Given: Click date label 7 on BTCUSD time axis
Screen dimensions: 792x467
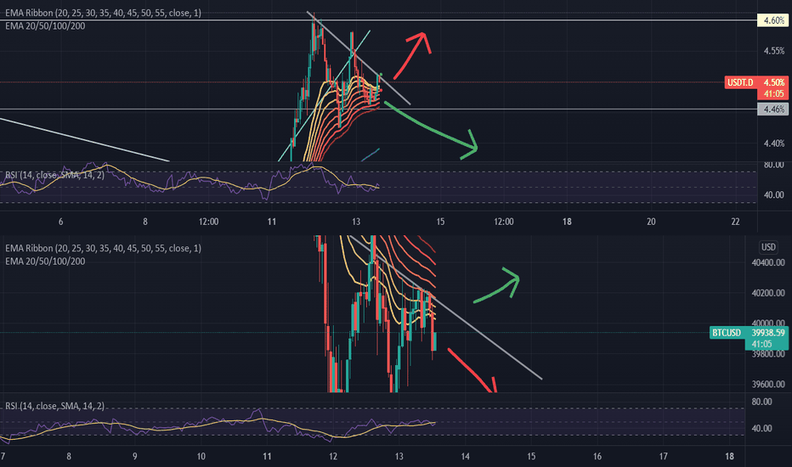Looking at the screenshot, I should tap(3, 457).
